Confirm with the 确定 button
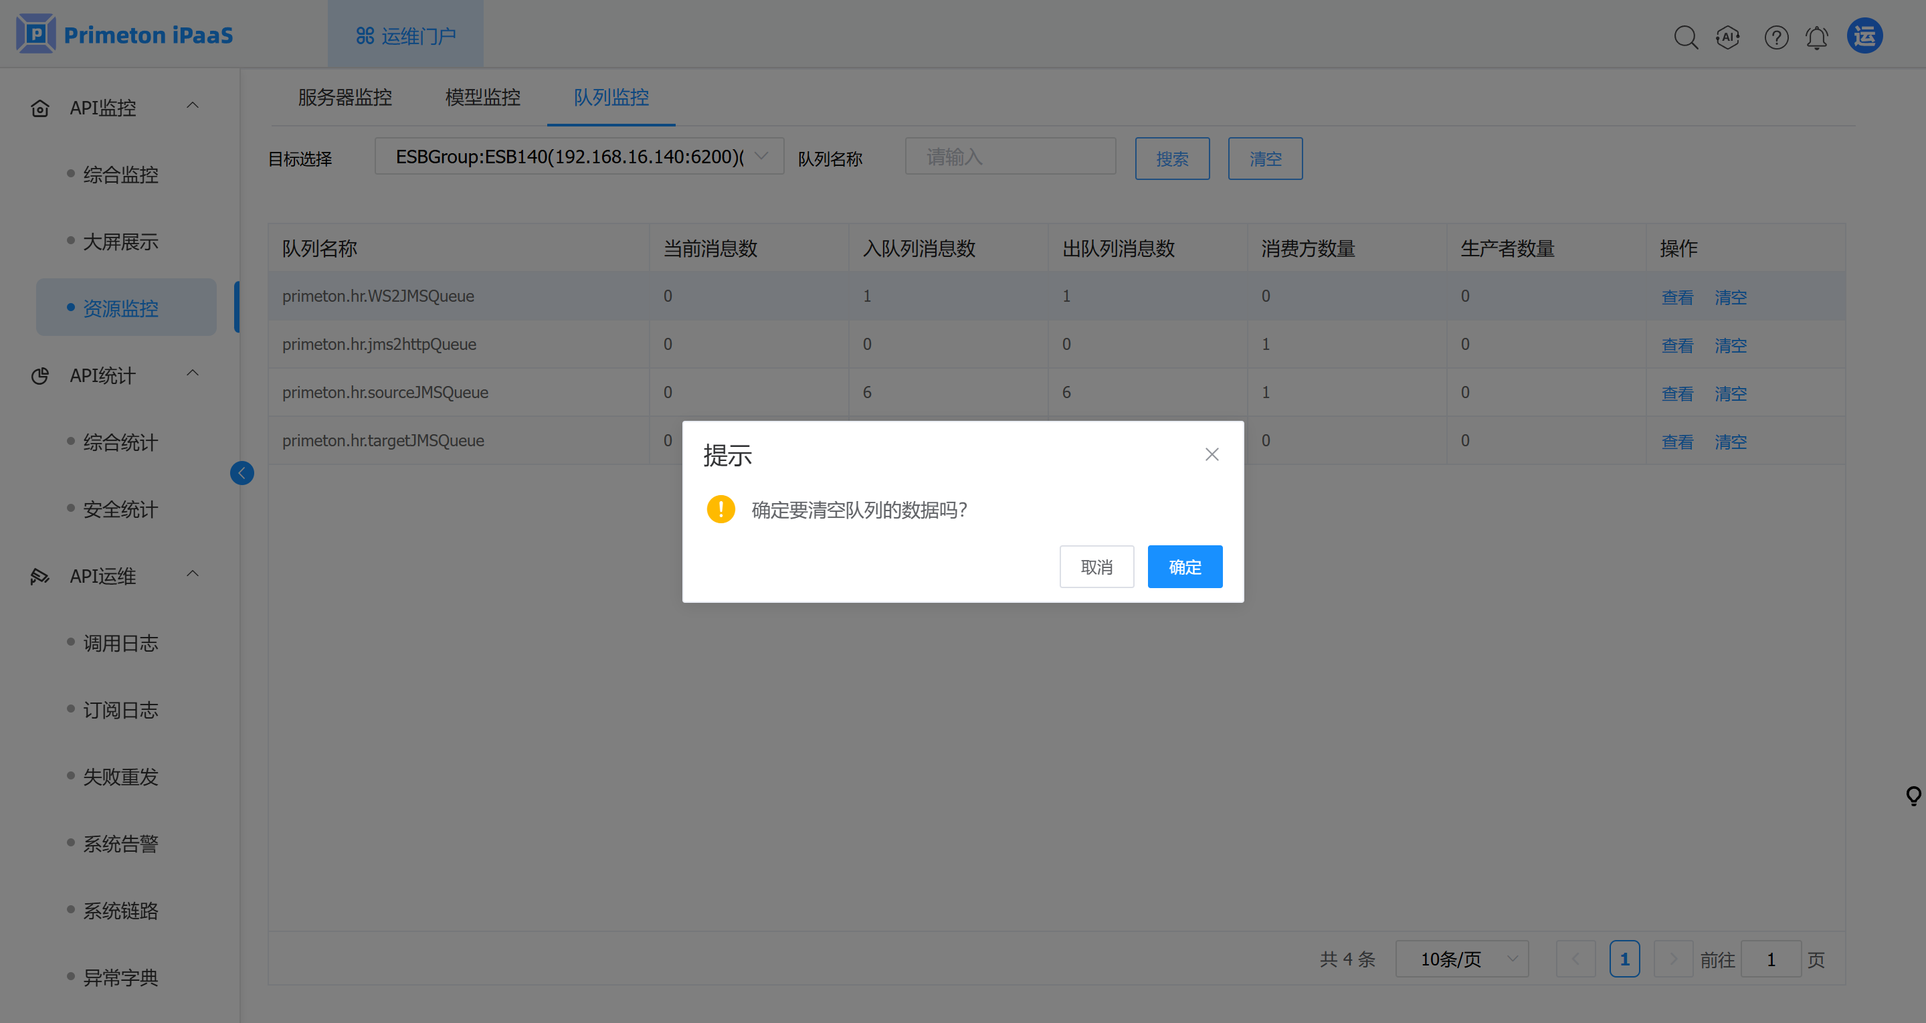The height and width of the screenshot is (1023, 1926). 1184,566
